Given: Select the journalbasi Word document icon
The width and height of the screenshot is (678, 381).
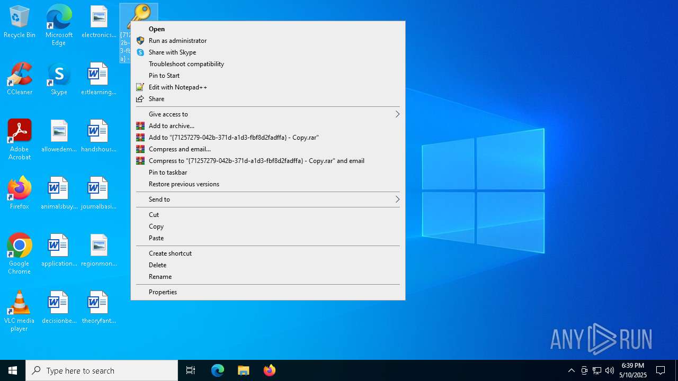Looking at the screenshot, I should (99, 194).
